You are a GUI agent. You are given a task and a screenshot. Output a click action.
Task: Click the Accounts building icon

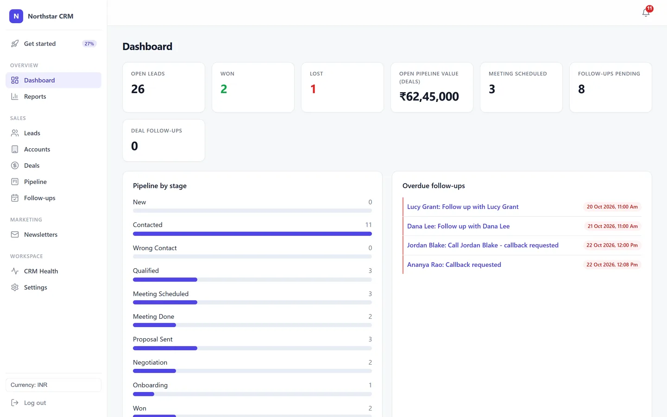coord(15,149)
